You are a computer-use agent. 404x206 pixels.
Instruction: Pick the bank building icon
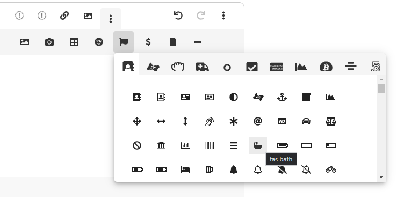pyautogui.click(x=161, y=145)
